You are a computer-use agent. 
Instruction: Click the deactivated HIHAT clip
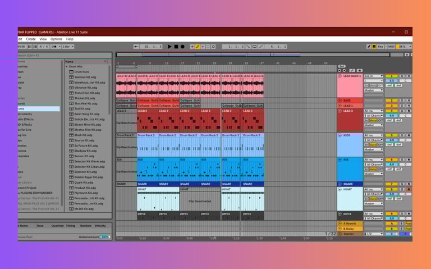[200, 199]
